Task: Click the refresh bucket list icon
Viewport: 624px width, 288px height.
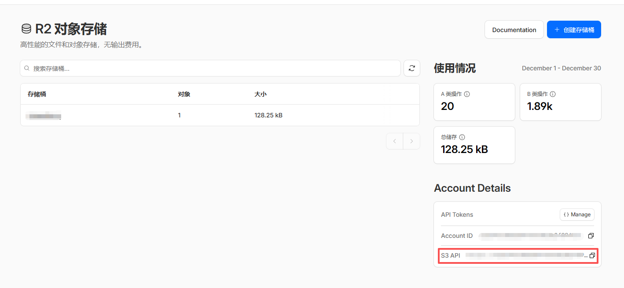Action: 412,68
